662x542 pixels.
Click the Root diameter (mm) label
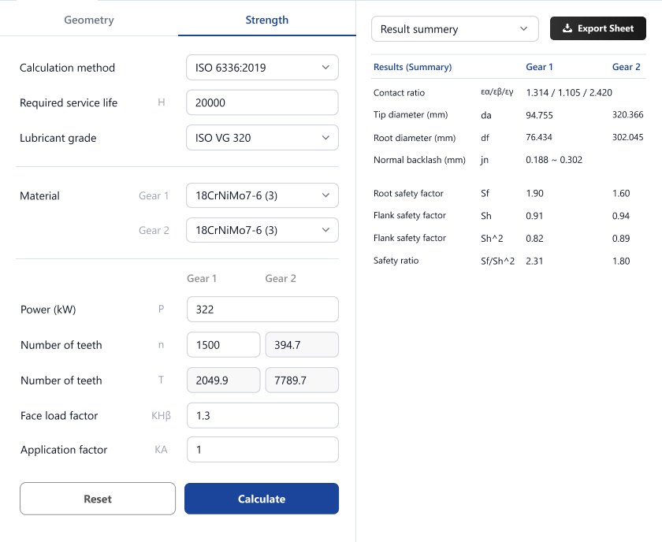click(415, 138)
